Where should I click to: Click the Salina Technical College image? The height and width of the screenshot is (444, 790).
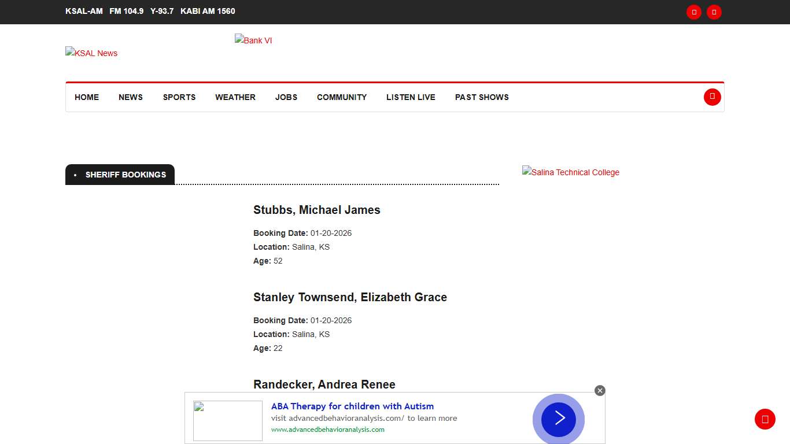570,172
